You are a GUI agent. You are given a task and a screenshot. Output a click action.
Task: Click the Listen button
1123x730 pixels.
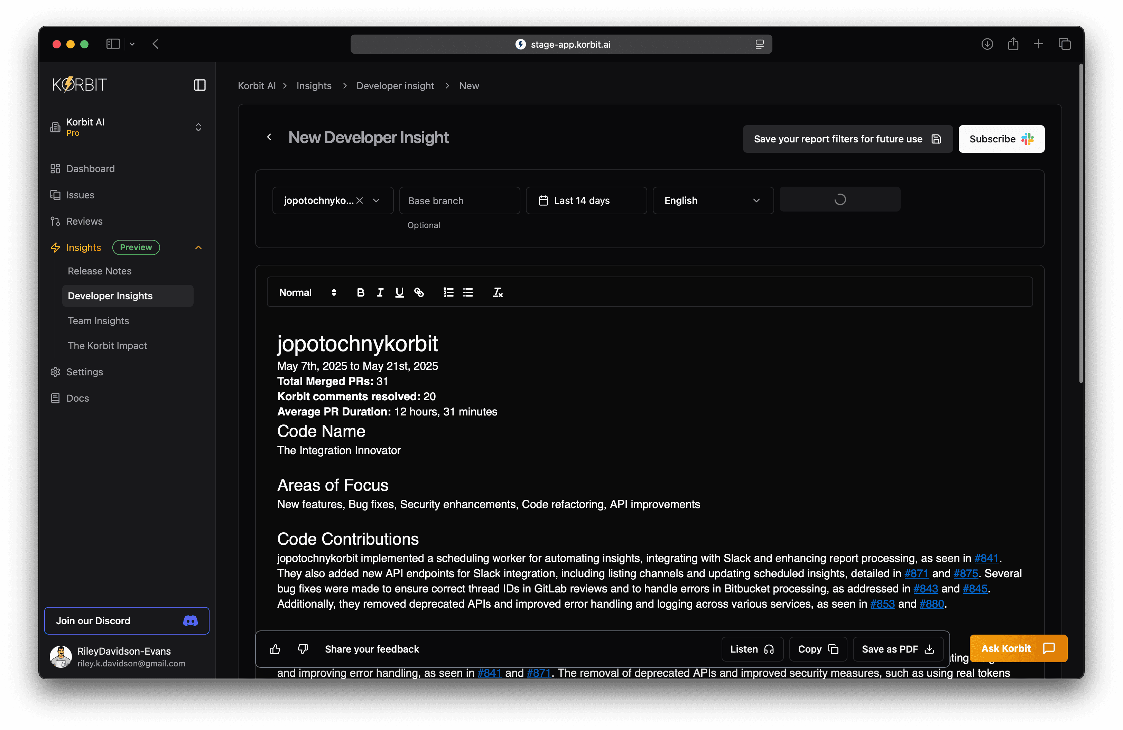[752, 649]
